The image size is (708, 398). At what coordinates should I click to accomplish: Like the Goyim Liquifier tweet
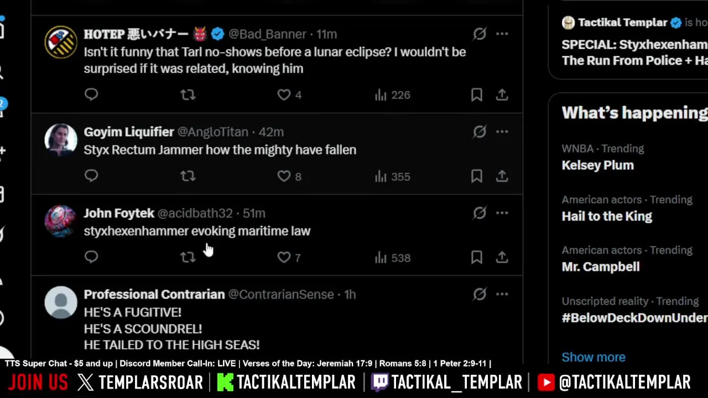284,176
